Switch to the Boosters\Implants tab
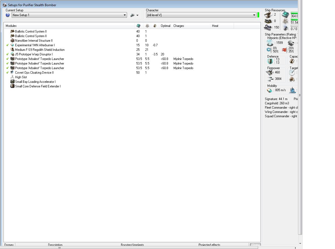The width and height of the screenshot is (335, 249). (x=132, y=245)
